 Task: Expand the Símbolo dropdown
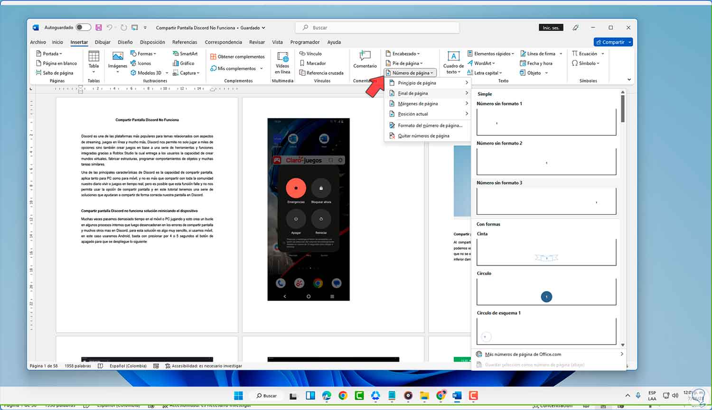tap(586, 63)
